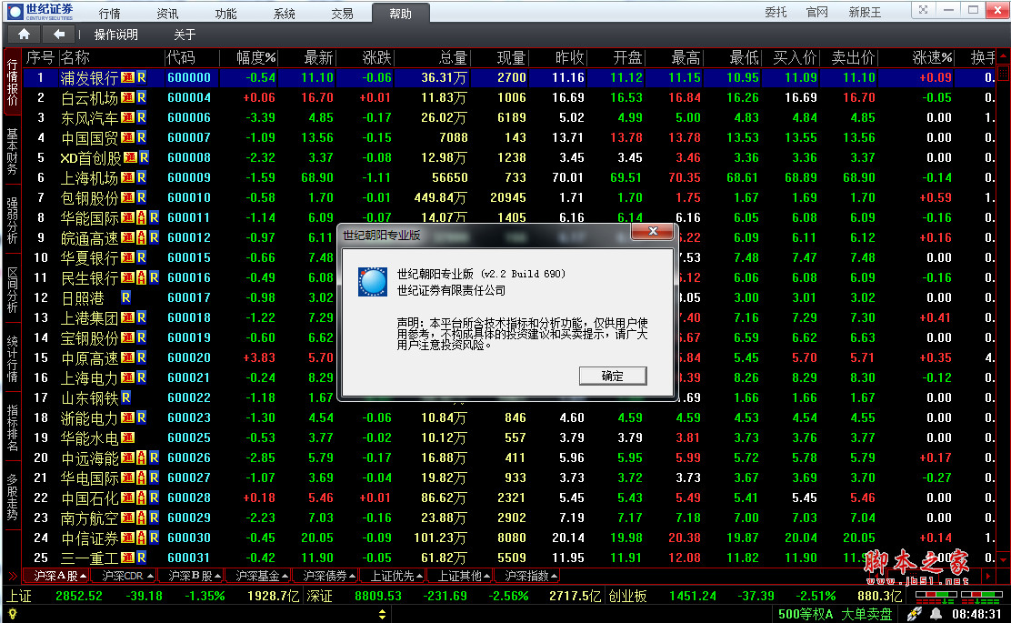This screenshot has height=623, width=1011.
Task: Click the R badge beside 白云机场
Action: [141, 97]
